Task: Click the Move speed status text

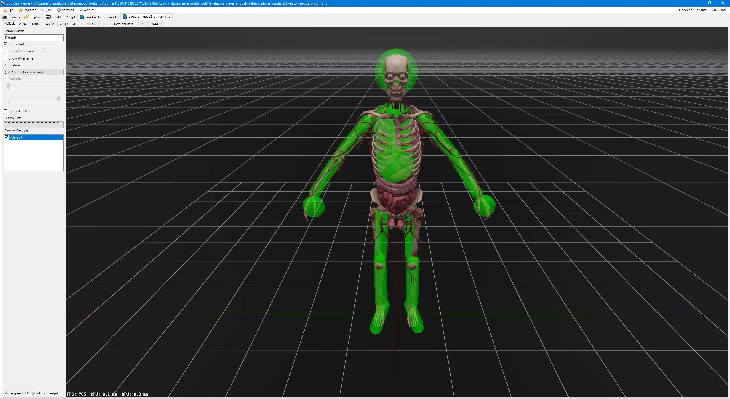Action: 31,393
